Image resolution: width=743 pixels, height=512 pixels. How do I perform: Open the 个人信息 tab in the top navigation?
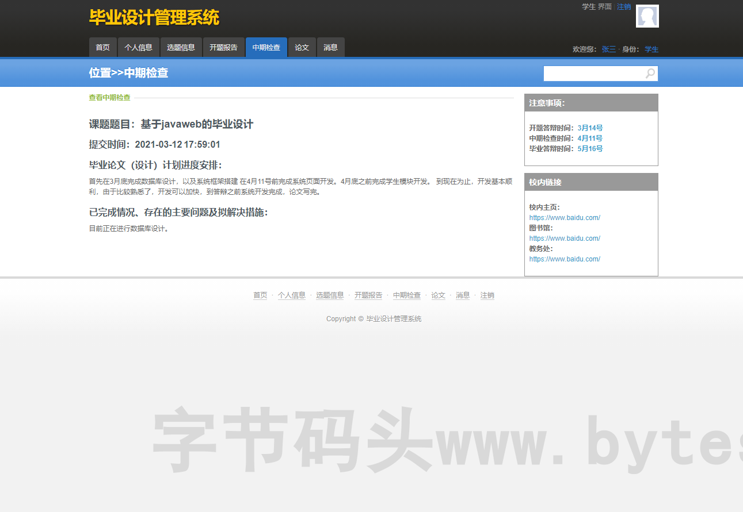139,47
